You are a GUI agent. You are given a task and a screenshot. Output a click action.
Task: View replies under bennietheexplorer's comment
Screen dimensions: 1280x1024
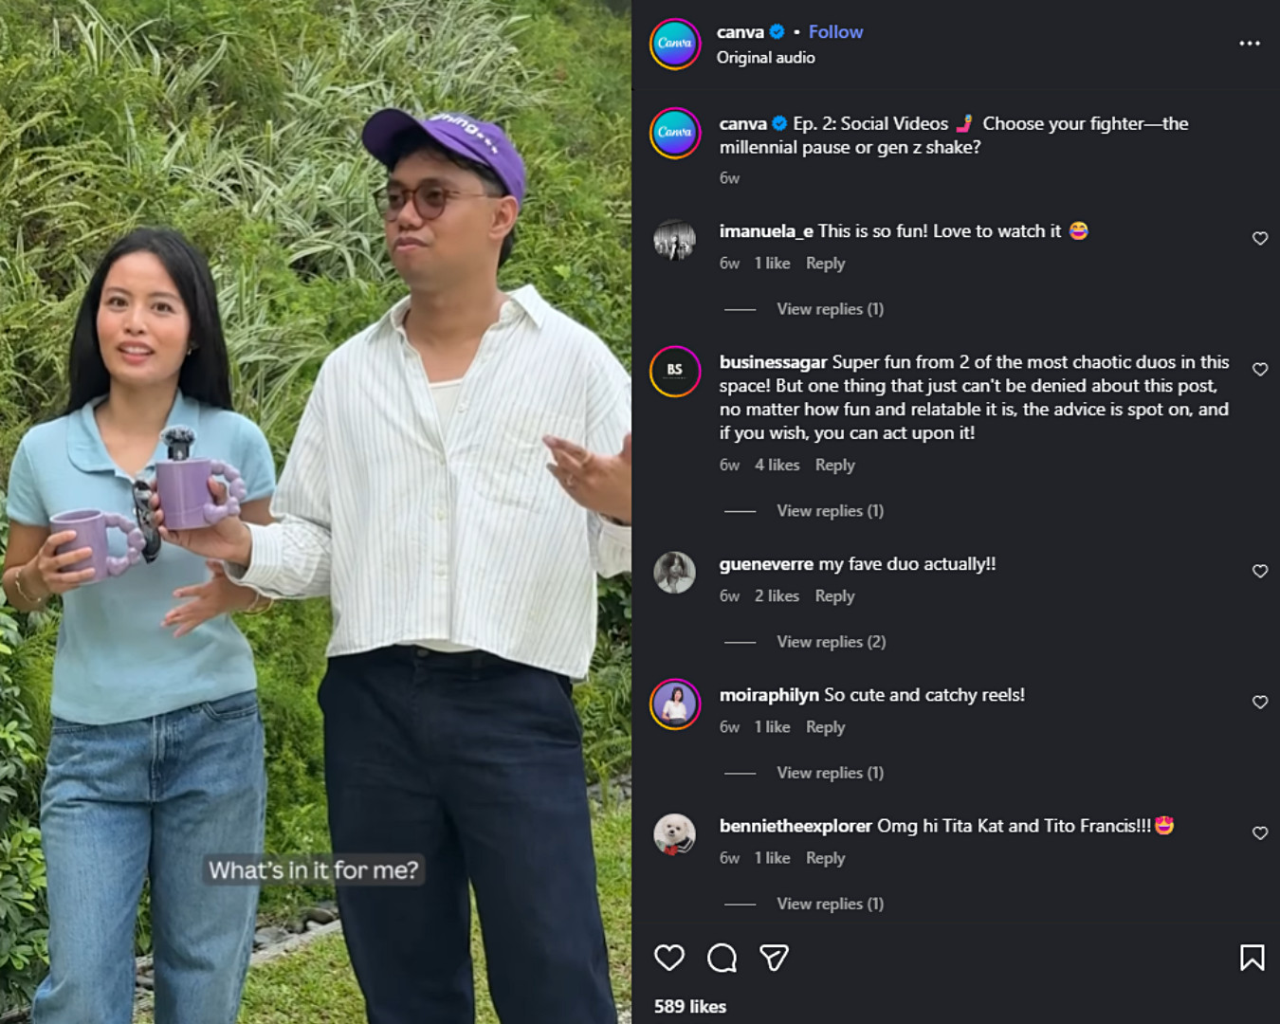pyautogui.click(x=828, y=904)
